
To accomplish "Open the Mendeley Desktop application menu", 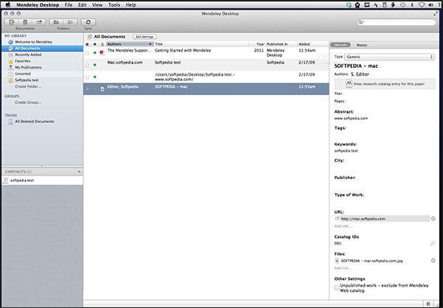I will pos(38,5).
